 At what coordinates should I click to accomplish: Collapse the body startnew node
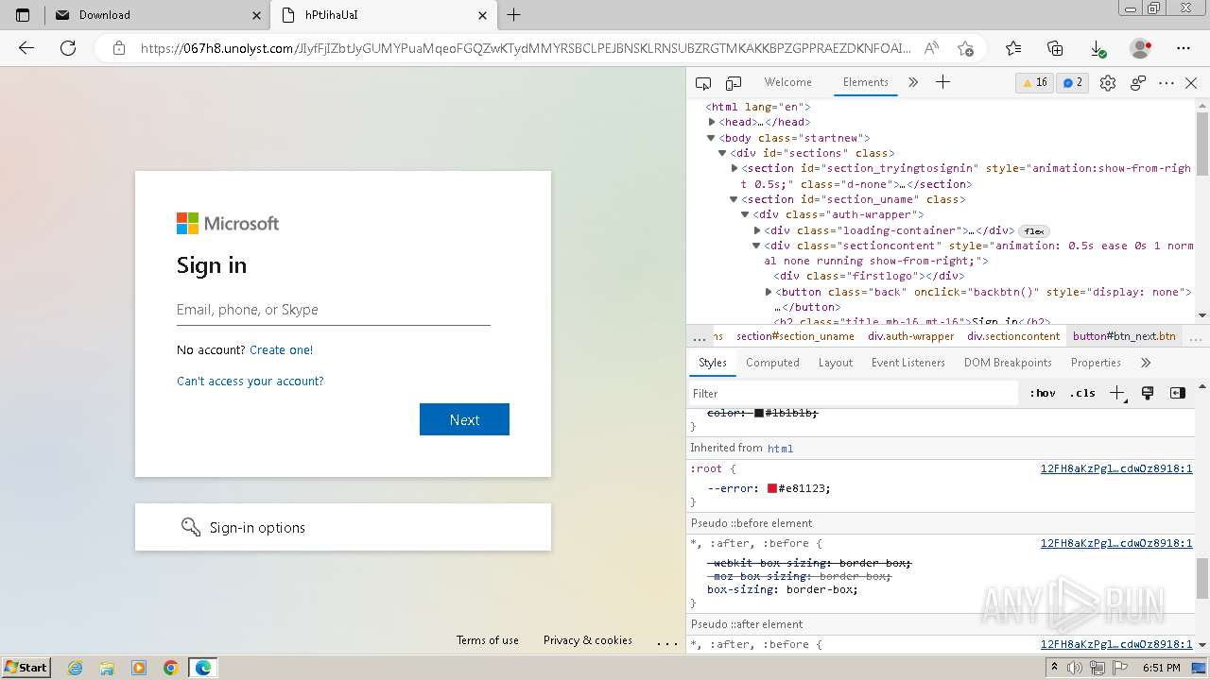pyautogui.click(x=712, y=138)
